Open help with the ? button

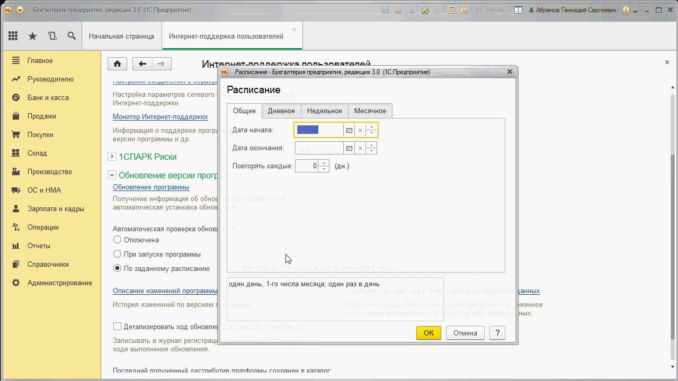(497, 333)
